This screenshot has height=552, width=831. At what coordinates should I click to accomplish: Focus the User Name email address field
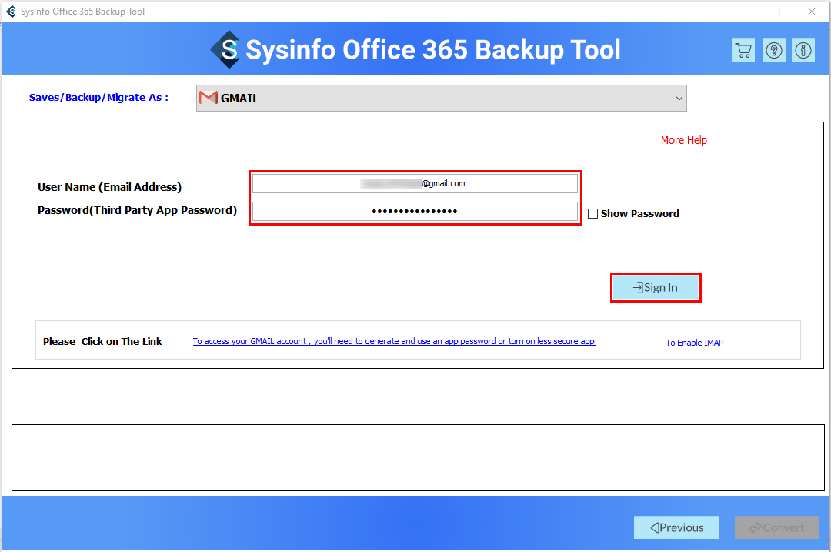pos(415,184)
